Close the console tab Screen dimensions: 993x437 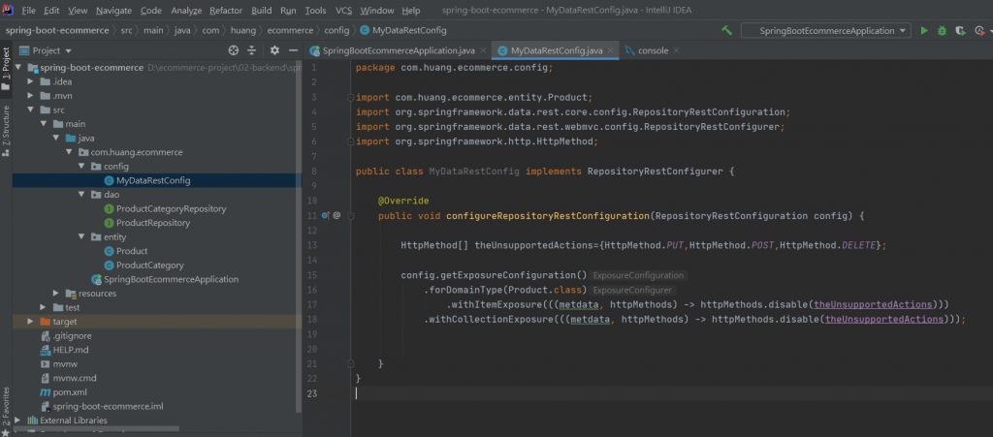point(674,49)
